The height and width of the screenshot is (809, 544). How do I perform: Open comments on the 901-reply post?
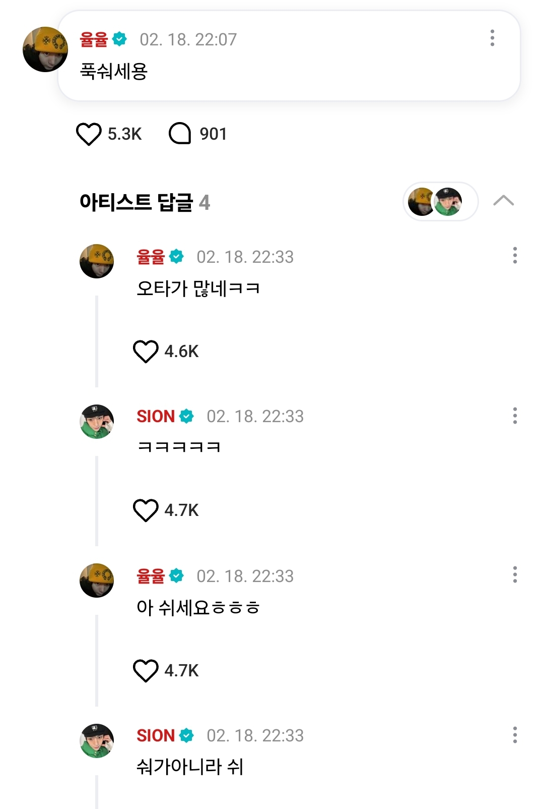180,134
